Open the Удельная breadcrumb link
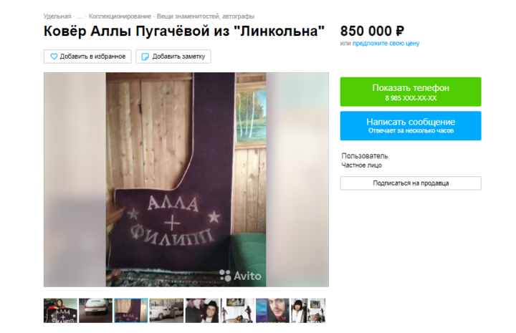This screenshot has width=516, height=333. [x=57, y=16]
